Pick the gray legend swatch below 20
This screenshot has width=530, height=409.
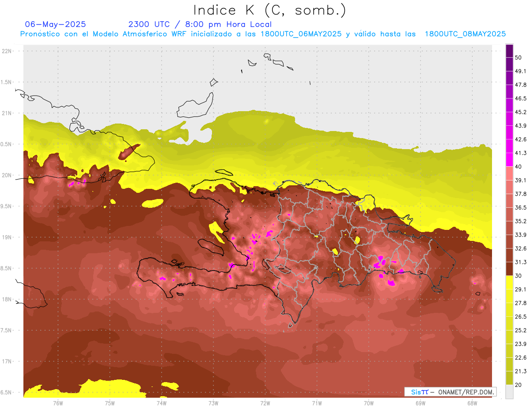(509, 392)
